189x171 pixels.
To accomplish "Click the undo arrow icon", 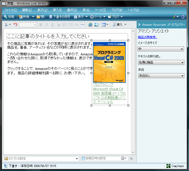I will coord(15,24).
